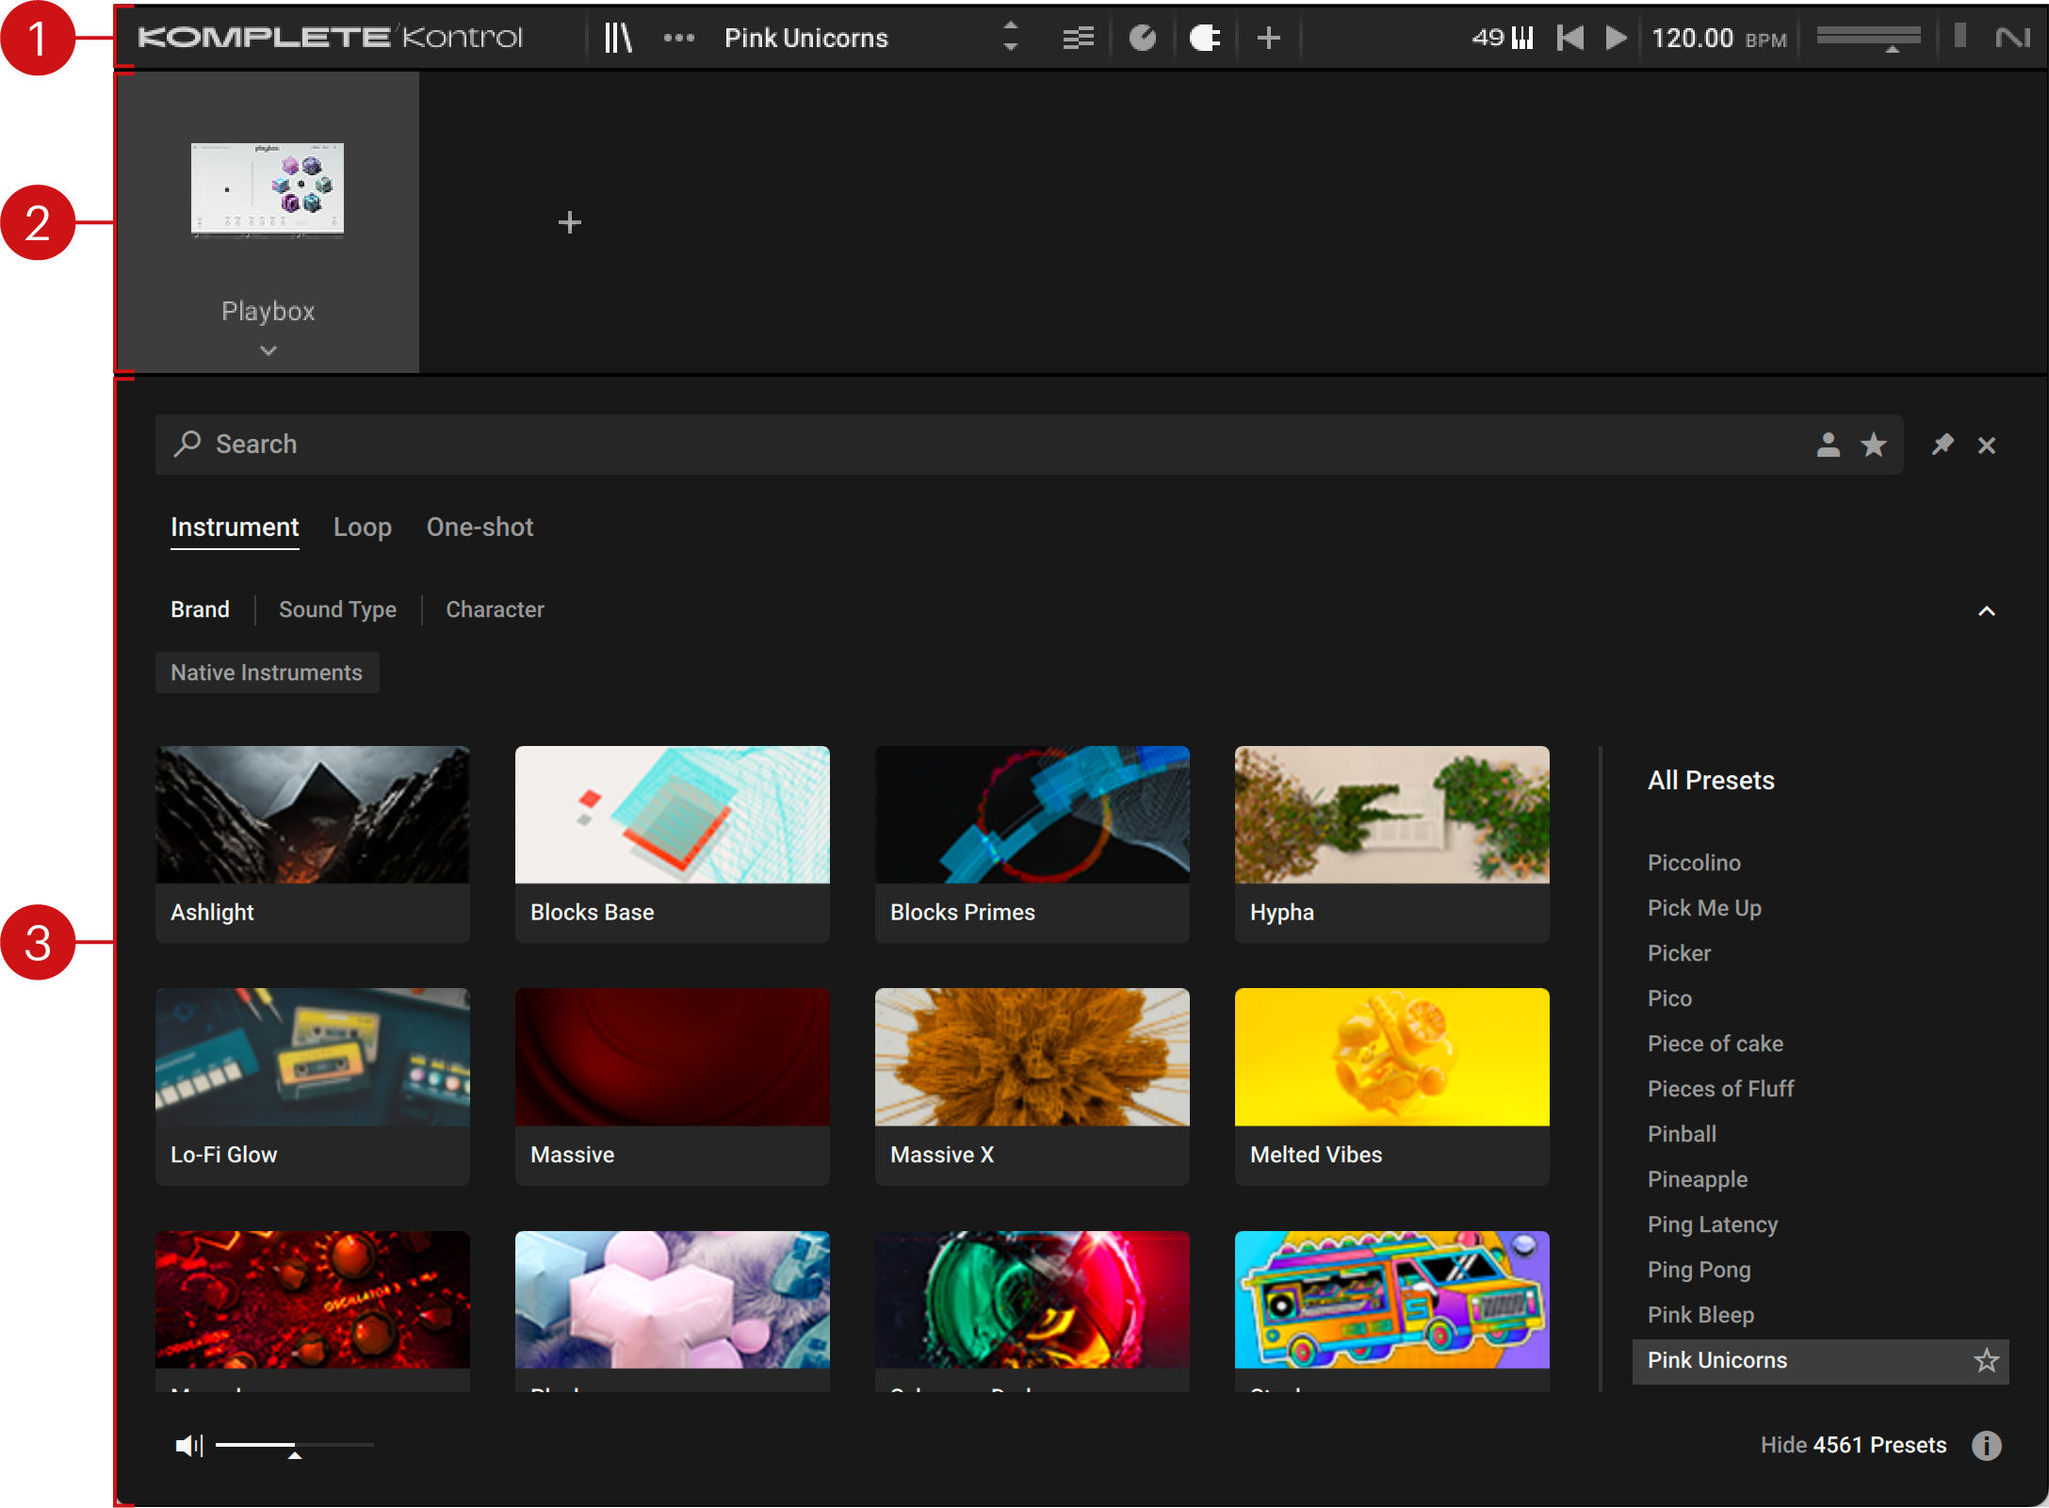The width and height of the screenshot is (2049, 1508).
Task: Toggle the user content filter icon
Action: point(1828,445)
